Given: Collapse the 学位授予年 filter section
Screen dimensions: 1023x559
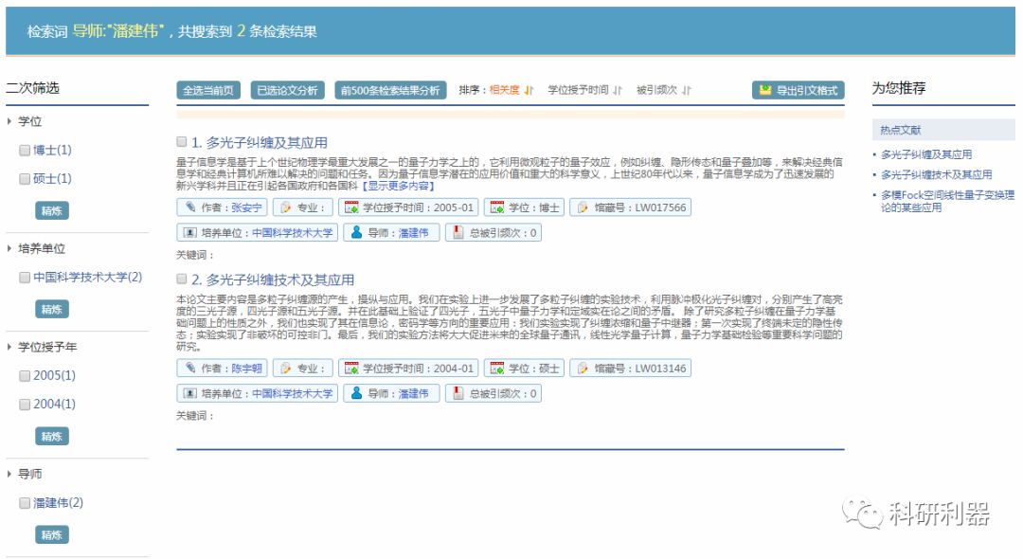Looking at the screenshot, I should (9, 347).
